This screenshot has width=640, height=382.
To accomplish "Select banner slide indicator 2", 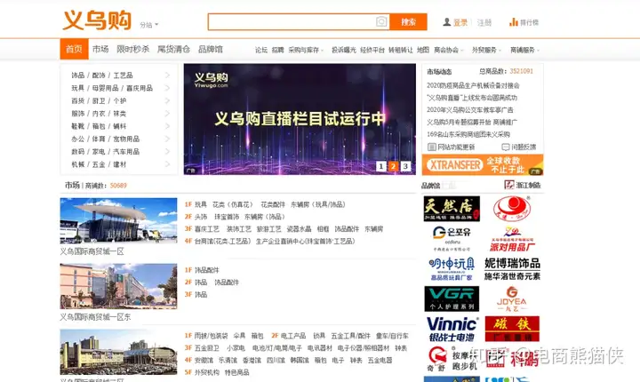I will click(x=393, y=166).
